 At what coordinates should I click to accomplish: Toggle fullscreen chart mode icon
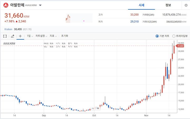click(x=5, y=36)
